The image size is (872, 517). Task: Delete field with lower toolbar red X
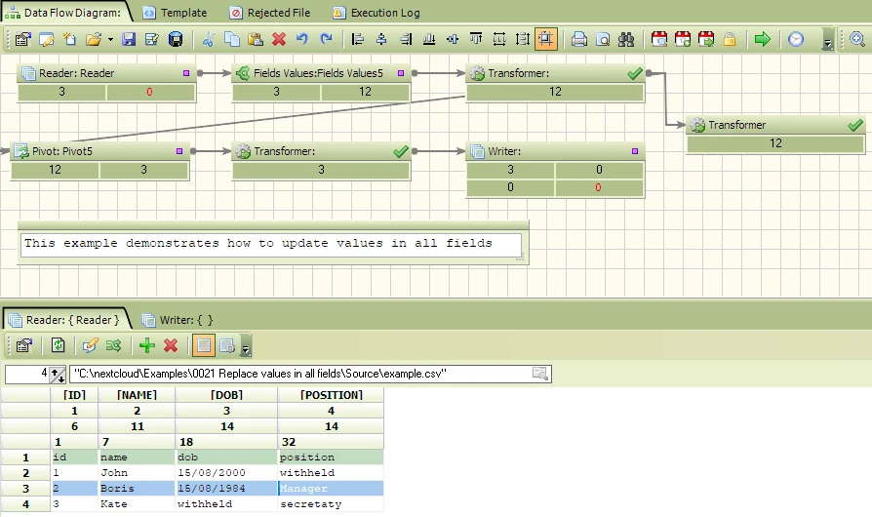pos(171,345)
